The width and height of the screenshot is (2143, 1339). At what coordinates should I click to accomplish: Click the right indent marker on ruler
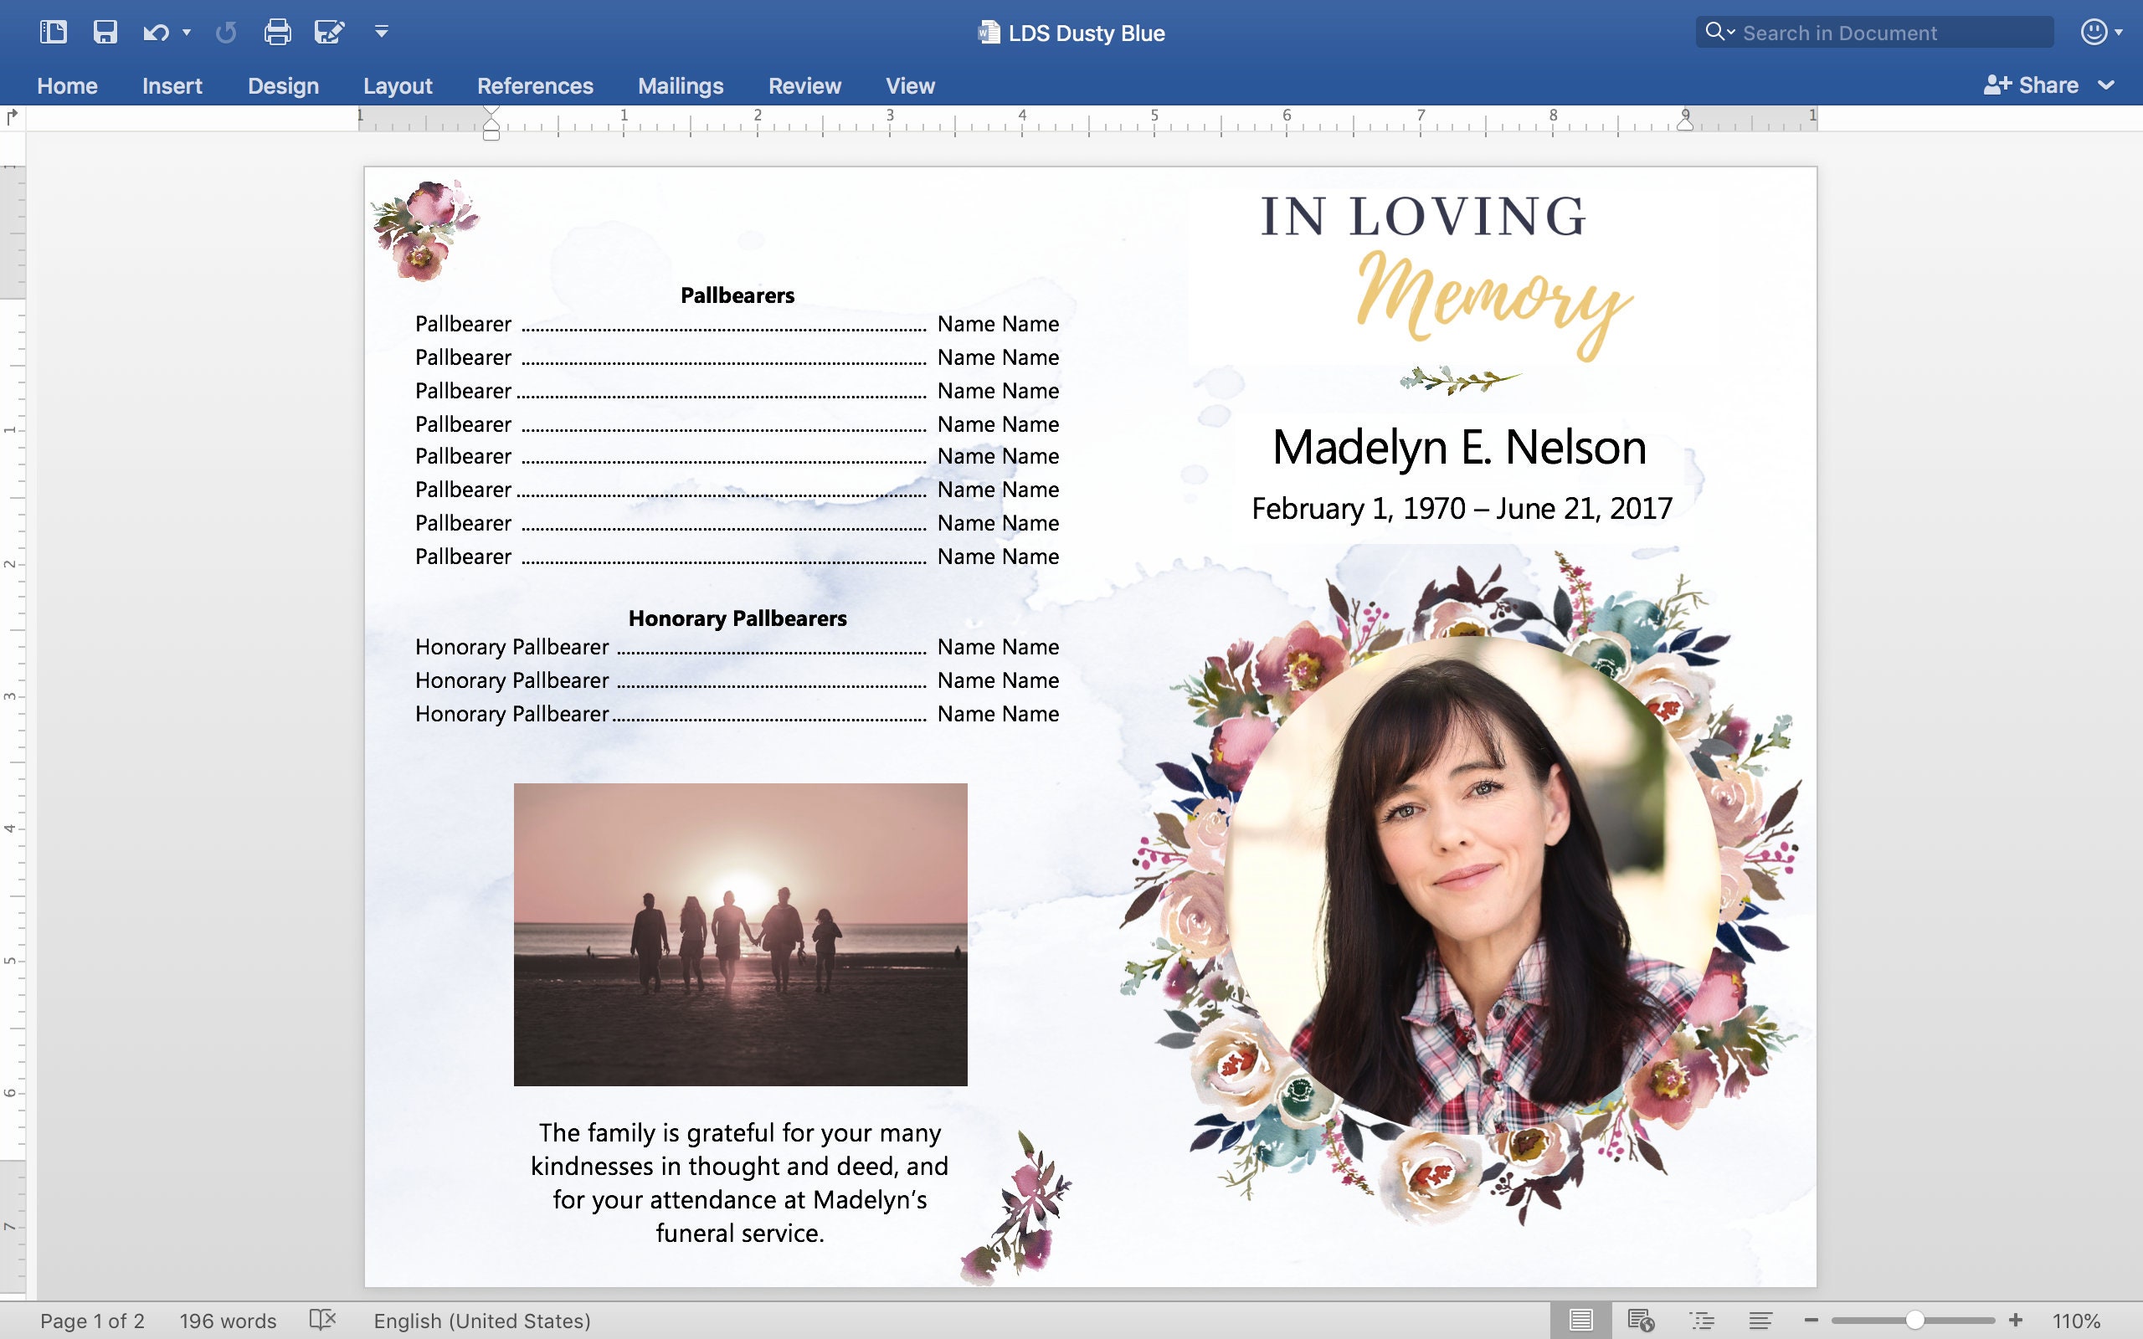(1685, 123)
